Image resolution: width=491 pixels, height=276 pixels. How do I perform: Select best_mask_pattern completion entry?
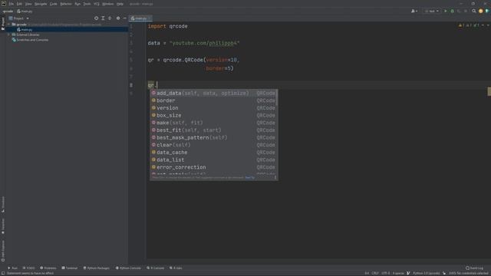213,138
